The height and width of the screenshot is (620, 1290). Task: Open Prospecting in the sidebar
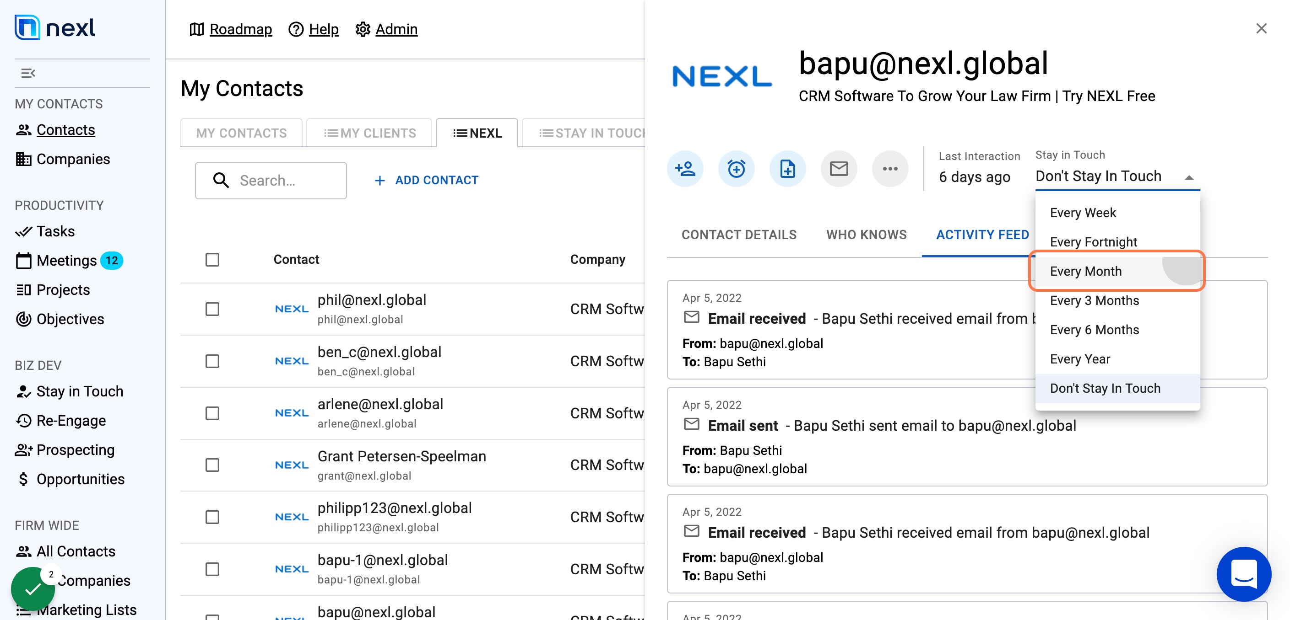[65, 450]
